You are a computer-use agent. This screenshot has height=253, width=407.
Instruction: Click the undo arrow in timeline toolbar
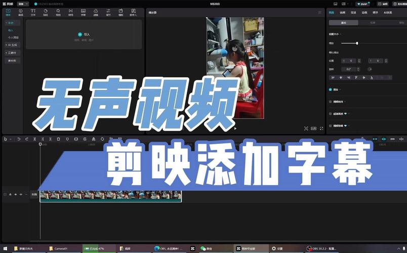click(x=19, y=139)
